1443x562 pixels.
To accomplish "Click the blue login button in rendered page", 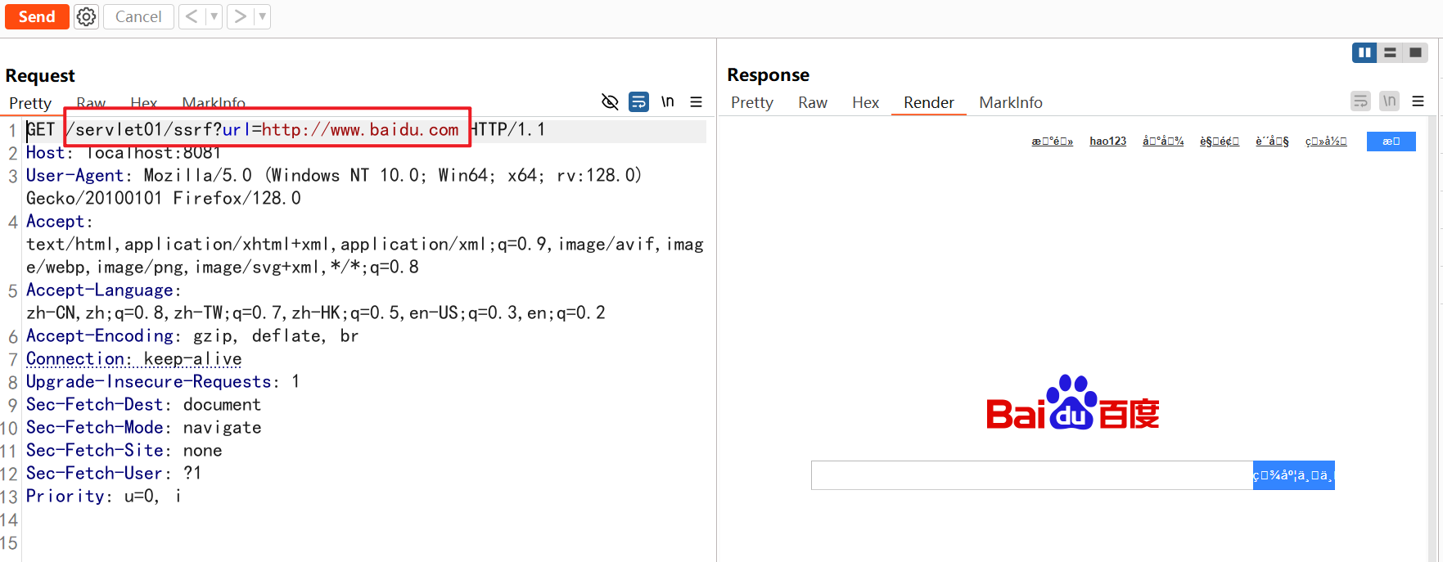I will coord(1391,142).
